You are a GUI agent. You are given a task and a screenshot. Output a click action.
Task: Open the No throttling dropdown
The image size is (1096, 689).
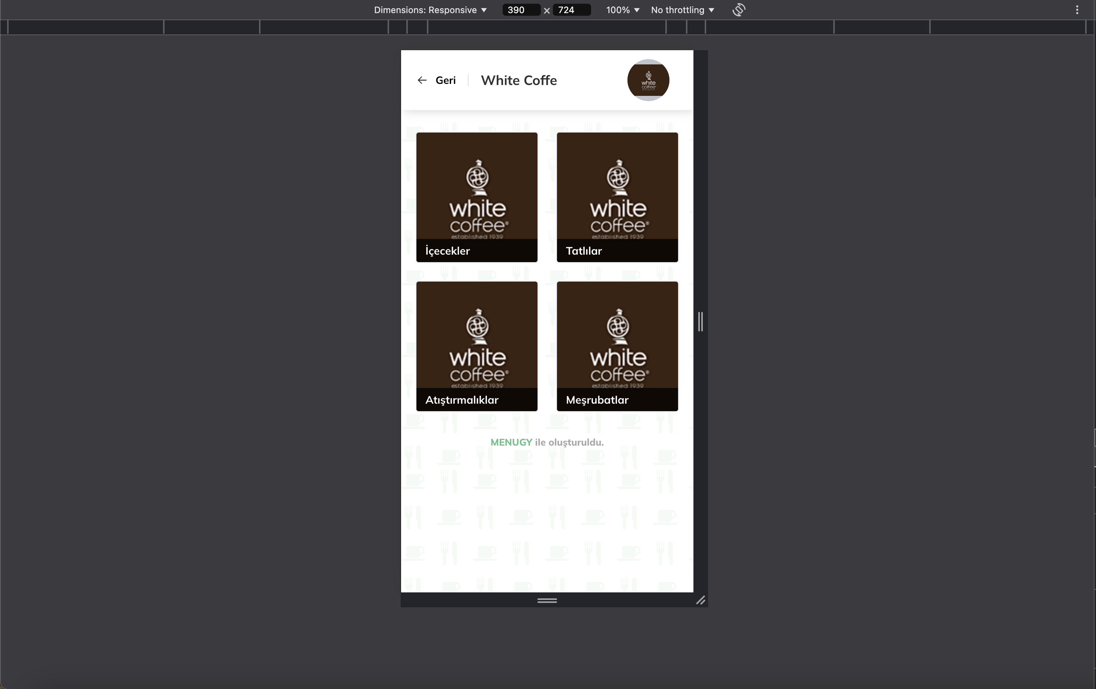682,10
